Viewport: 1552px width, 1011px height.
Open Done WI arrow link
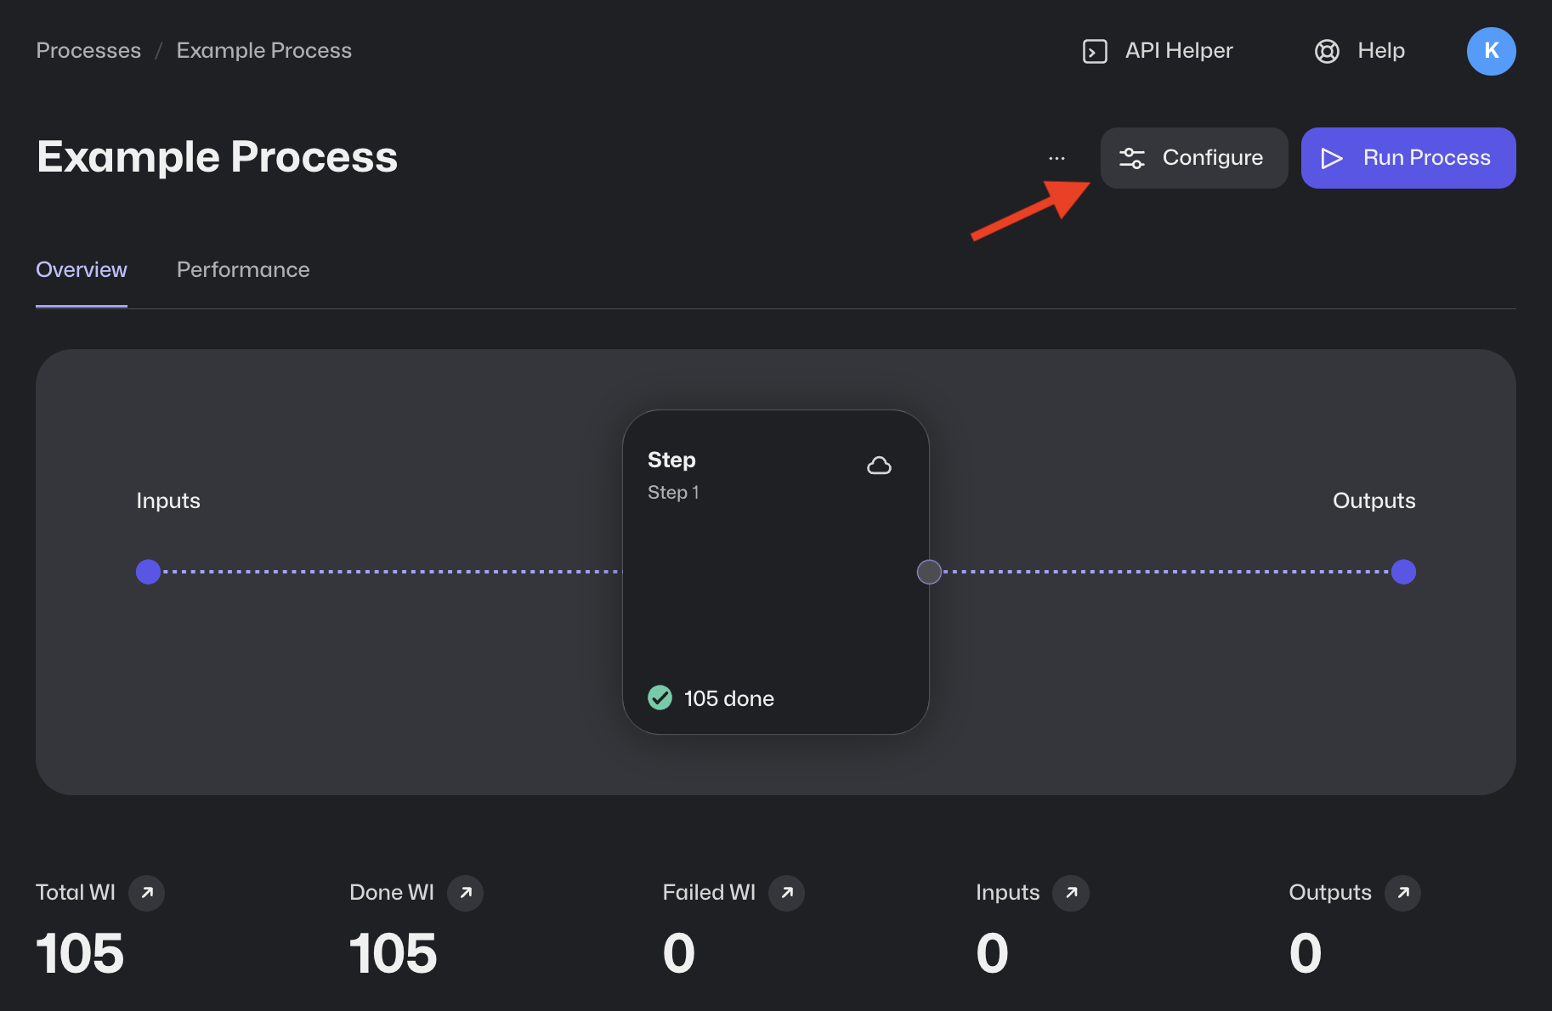click(466, 893)
